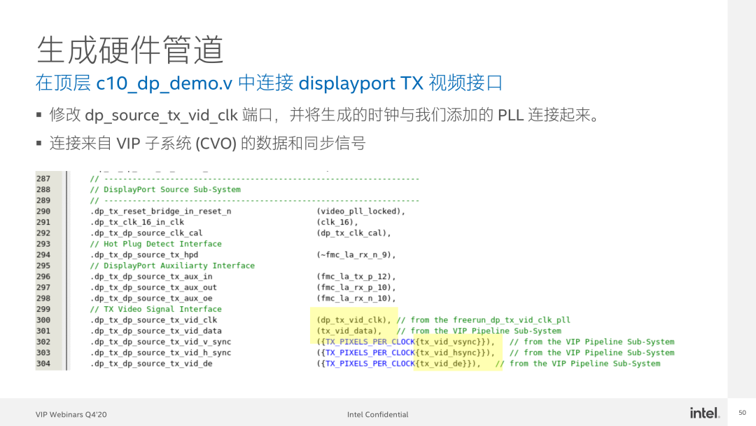Click the comment 'DisplayPort Source Sub-System'
This screenshot has height=426, width=756.
pyautogui.click(x=165, y=190)
